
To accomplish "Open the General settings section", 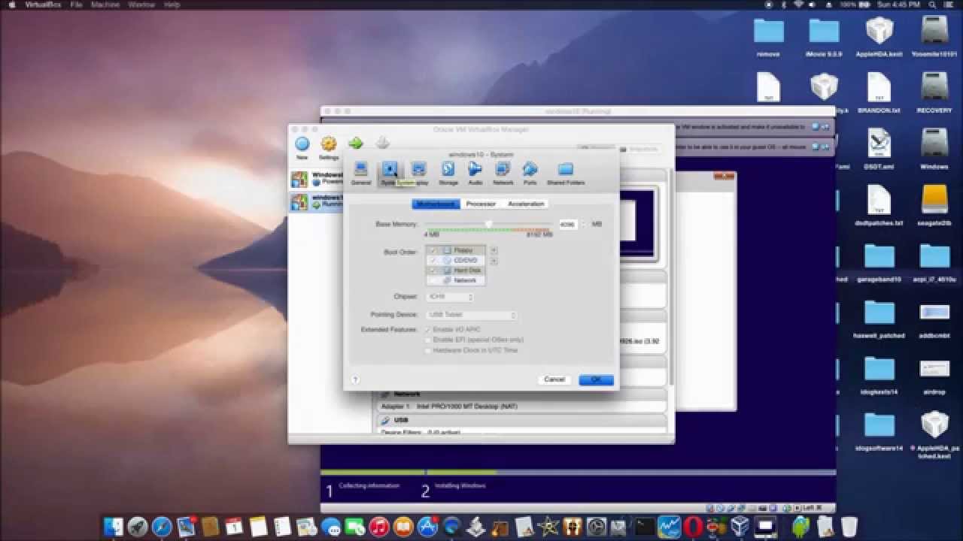I will click(x=361, y=174).
